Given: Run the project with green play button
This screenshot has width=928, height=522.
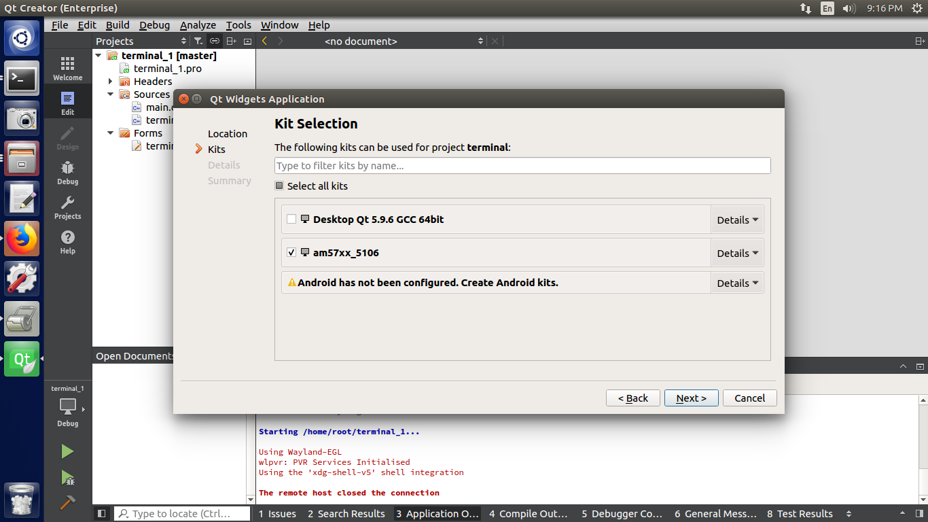Looking at the screenshot, I should [67, 451].
